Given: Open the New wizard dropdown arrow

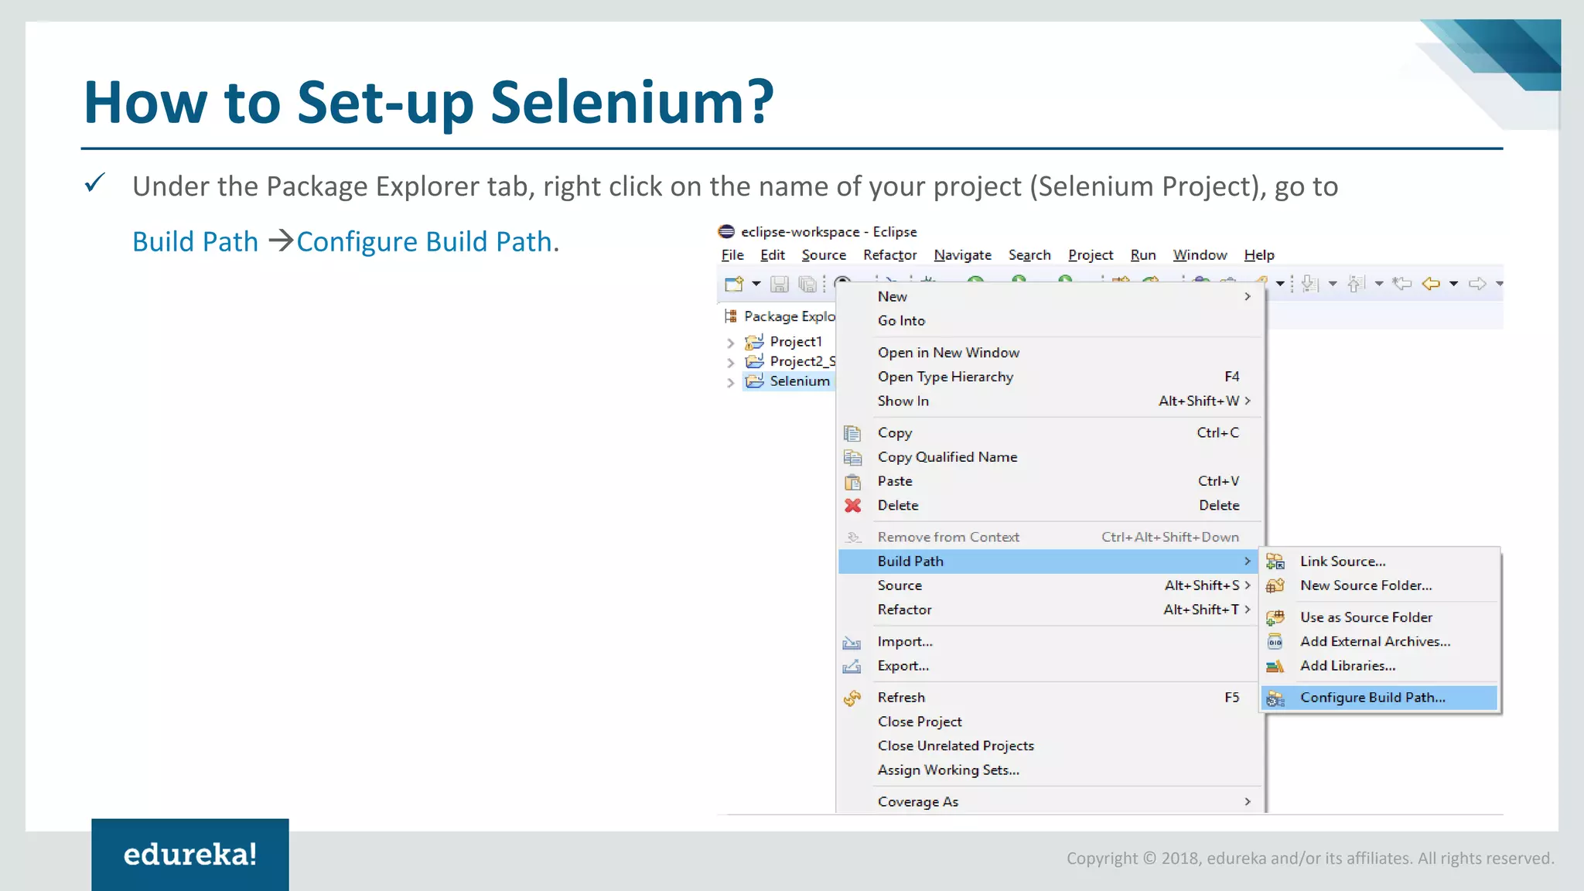Looking at the screenshot, I should click(x=756, y=284).
